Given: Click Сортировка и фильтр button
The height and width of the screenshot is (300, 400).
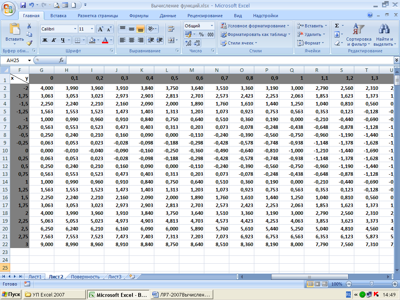Looking at the screenshot, I should [359, 35].
